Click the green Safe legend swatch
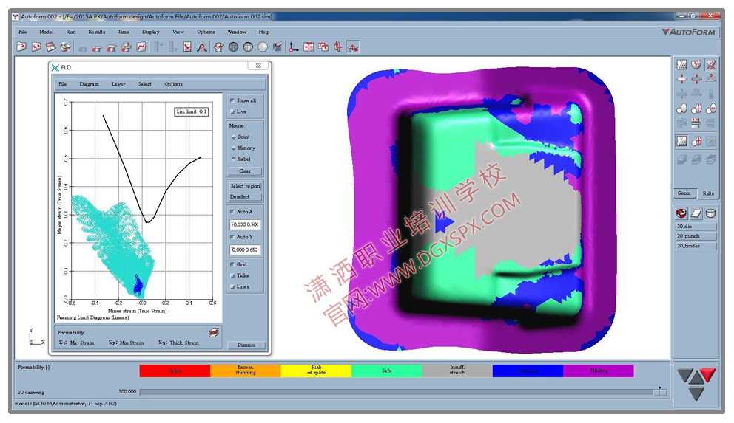734x423 pixels. click(387, 371)
